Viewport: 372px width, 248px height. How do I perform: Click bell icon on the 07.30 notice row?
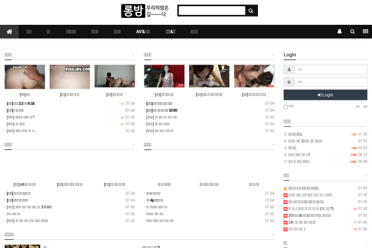[x=285, y=135]
